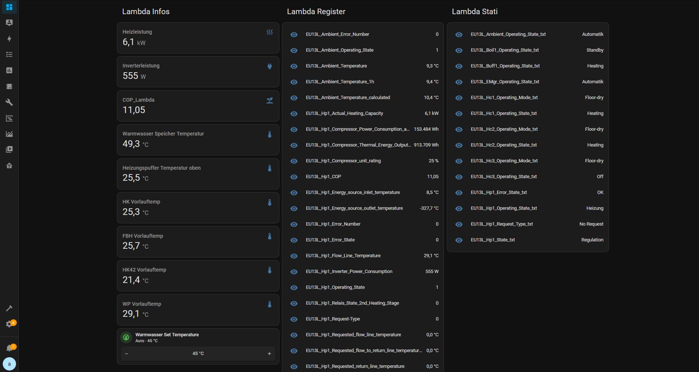Open the user profile avatar 'a'
This screenshot has width=699, height=372.
point(9,364)
